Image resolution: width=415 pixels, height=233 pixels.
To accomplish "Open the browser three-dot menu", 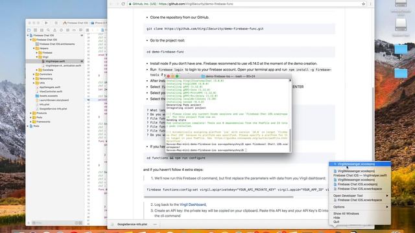I will [370, 4].
